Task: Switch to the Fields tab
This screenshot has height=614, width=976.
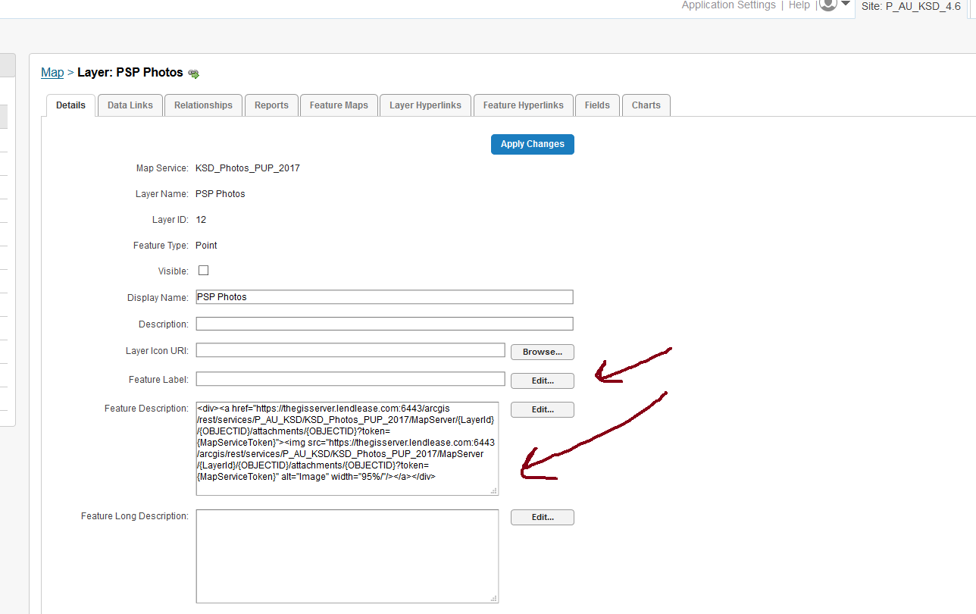Action: click(597, 105)
